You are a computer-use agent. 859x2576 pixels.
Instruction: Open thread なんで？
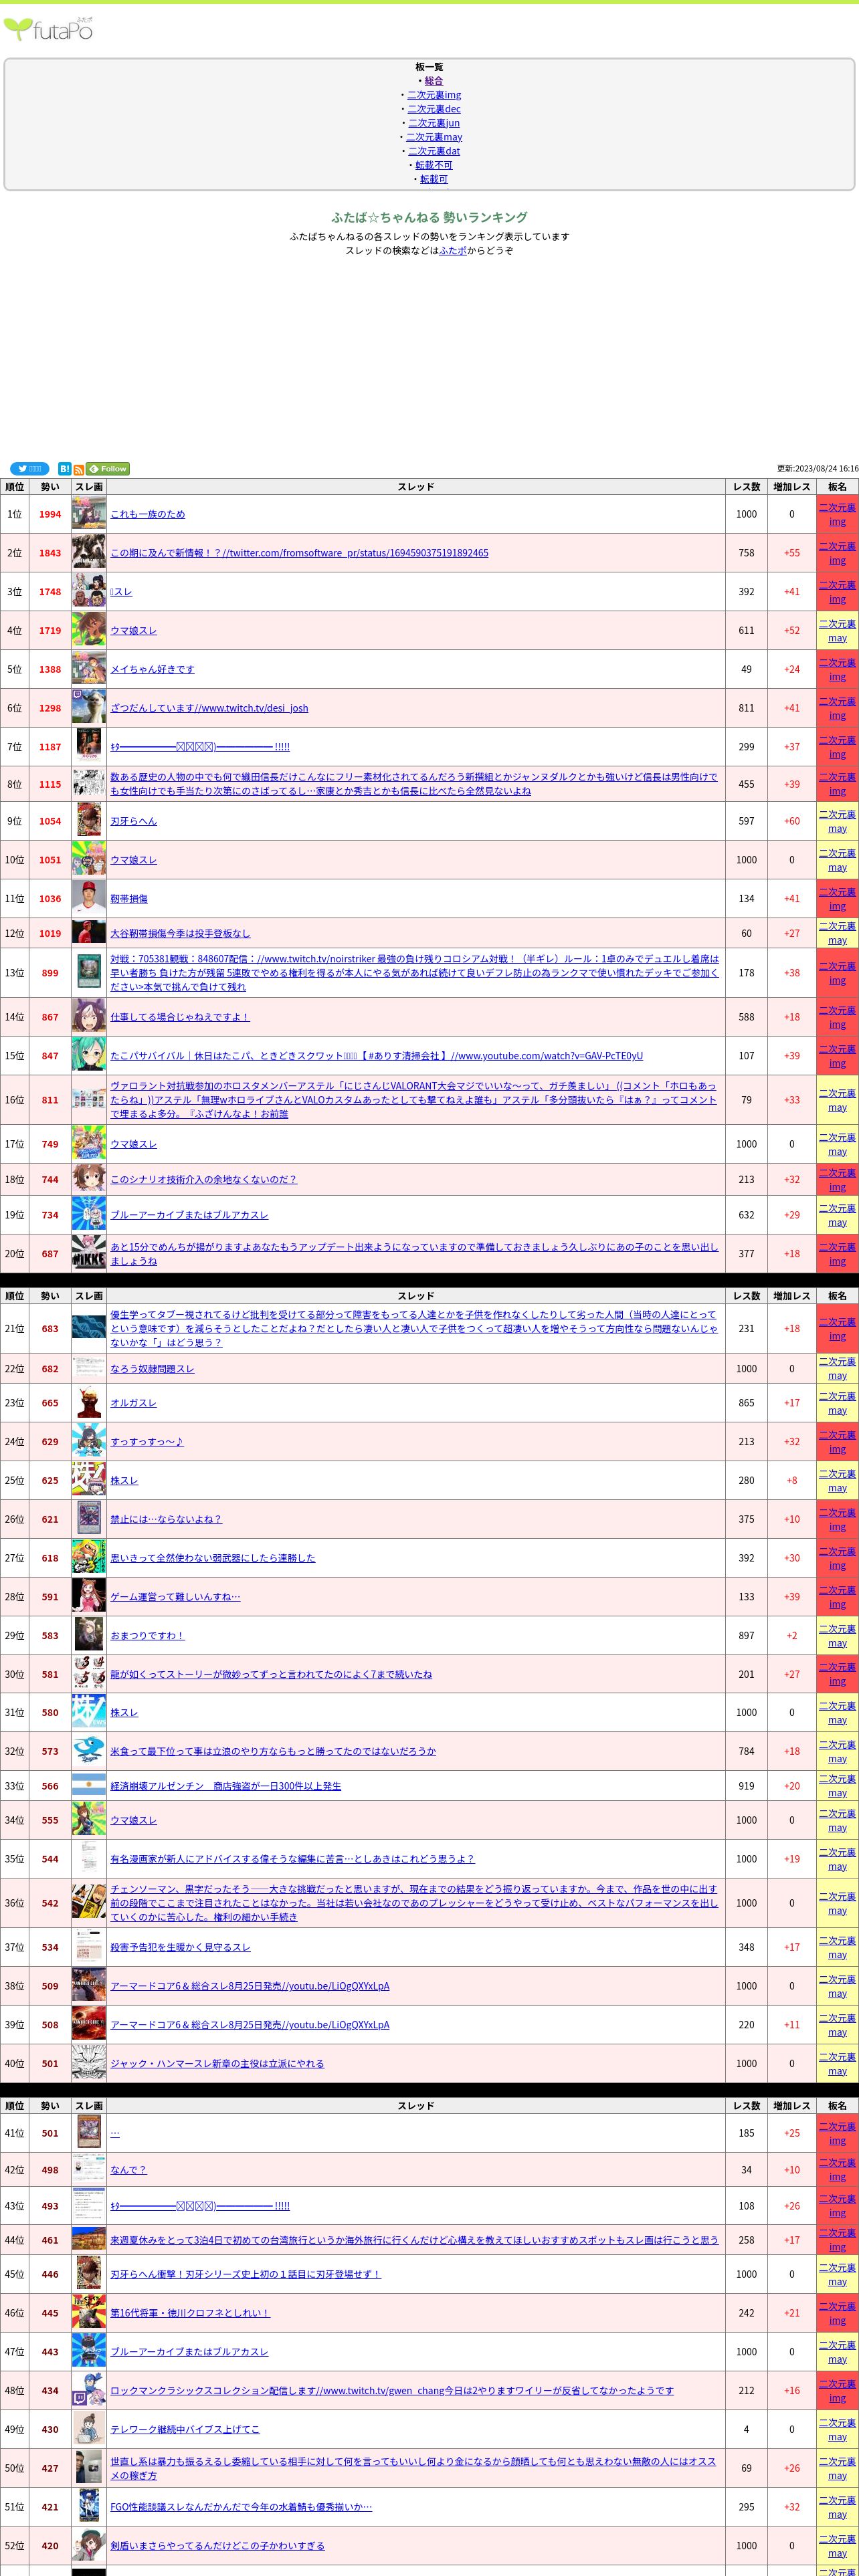[128, 2170]
